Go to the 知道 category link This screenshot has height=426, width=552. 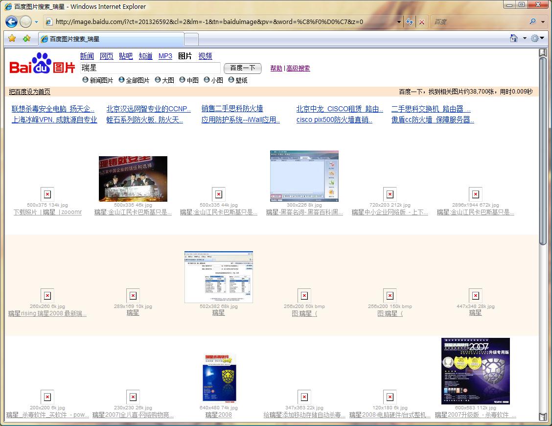click(146, 56)
